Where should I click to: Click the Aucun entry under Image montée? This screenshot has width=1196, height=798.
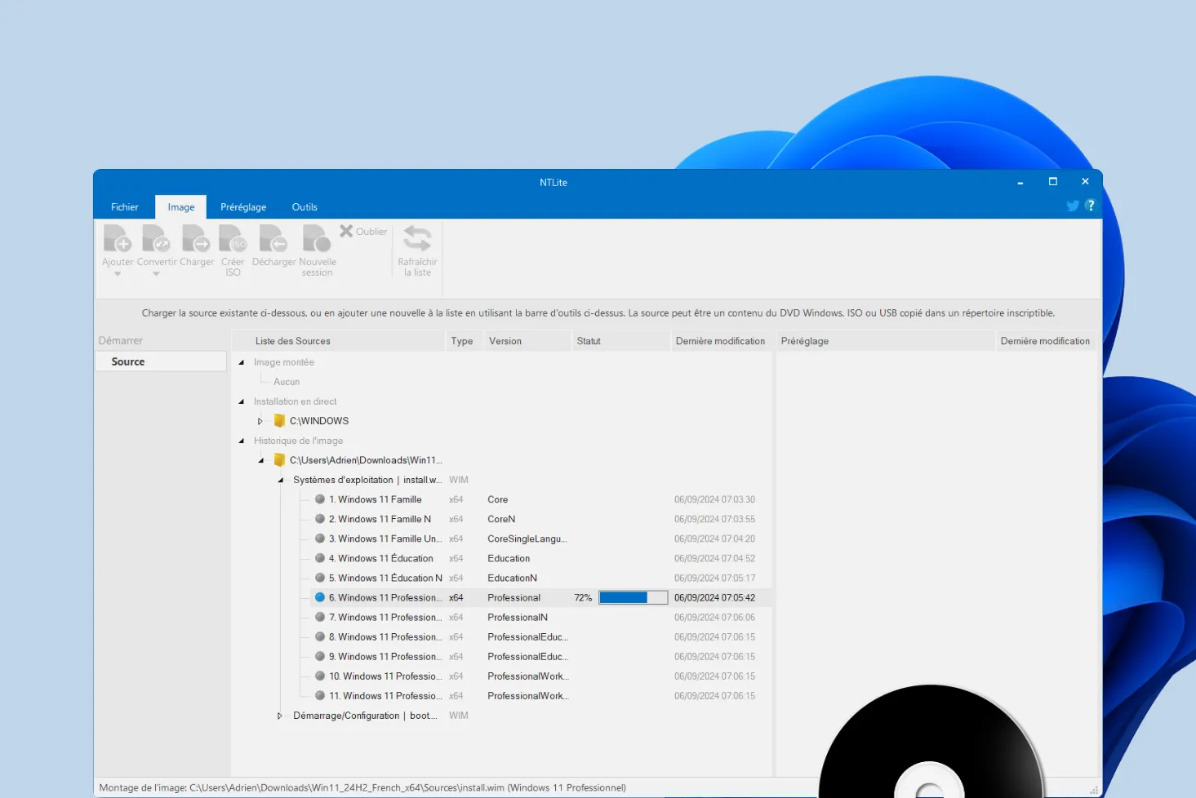[287, 382]
